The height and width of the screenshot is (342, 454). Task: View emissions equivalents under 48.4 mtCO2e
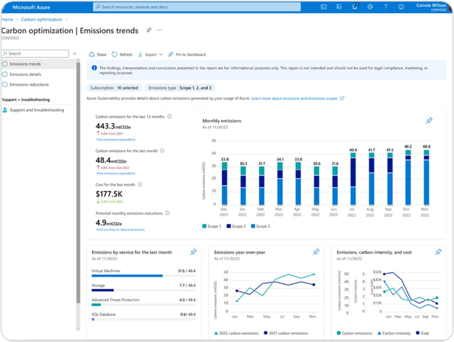[x=116, y=174]
